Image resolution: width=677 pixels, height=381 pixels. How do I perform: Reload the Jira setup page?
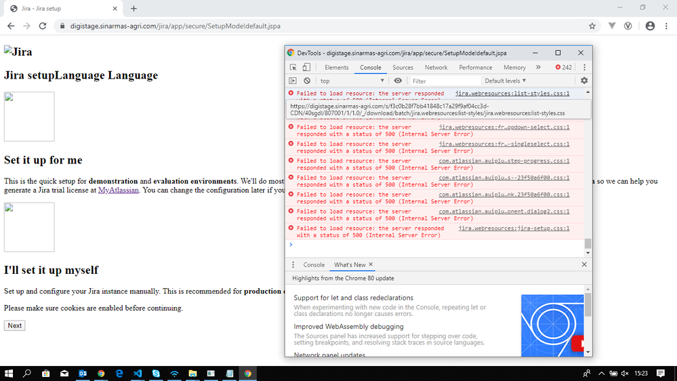point(42,26)
